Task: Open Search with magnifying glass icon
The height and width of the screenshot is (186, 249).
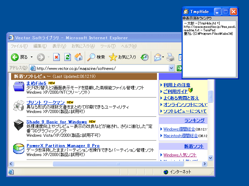Action: pyautogui.click(x=91, y=57)
